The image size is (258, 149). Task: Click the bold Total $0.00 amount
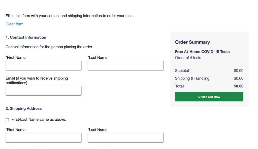(238, 86)
